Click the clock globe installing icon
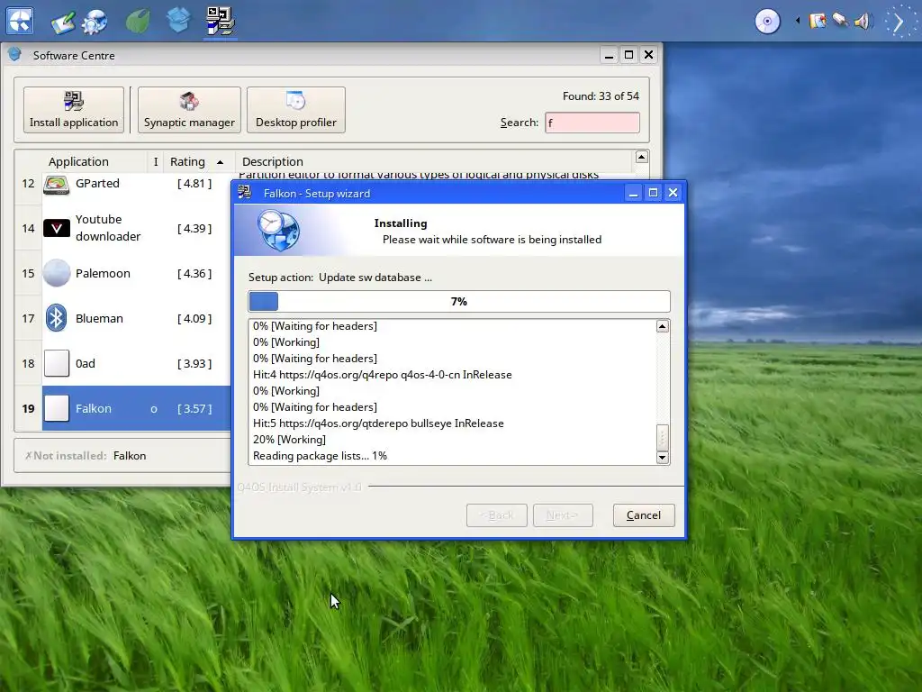Screen dimensions: 922x692 [279, 230]
